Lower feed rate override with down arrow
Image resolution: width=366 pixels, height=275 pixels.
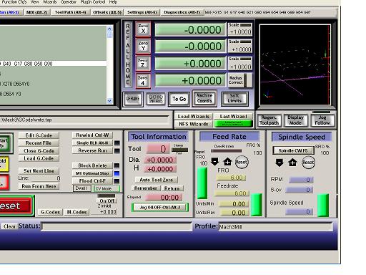coord(215,162)
